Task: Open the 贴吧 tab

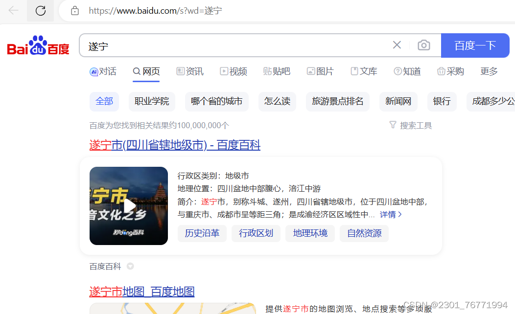Action: point(277,71)
